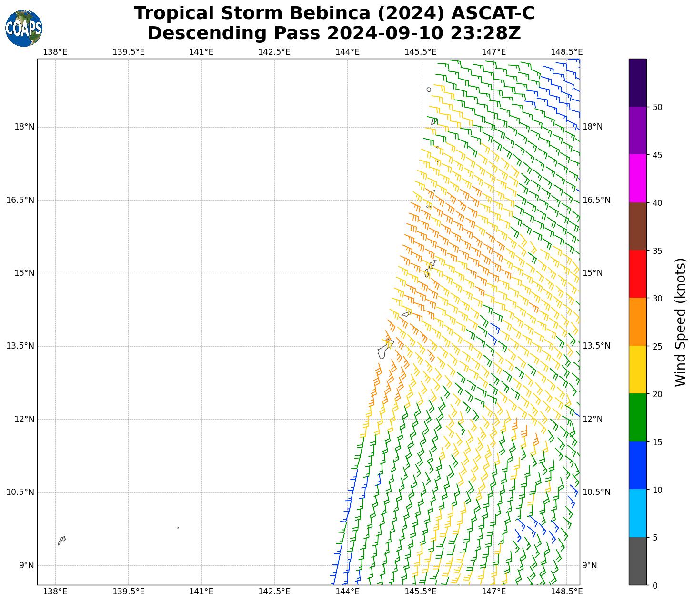Click the Rota island outline
This screenshot has height=602, width=694.
pyautogui.click(x=406, y=314)
